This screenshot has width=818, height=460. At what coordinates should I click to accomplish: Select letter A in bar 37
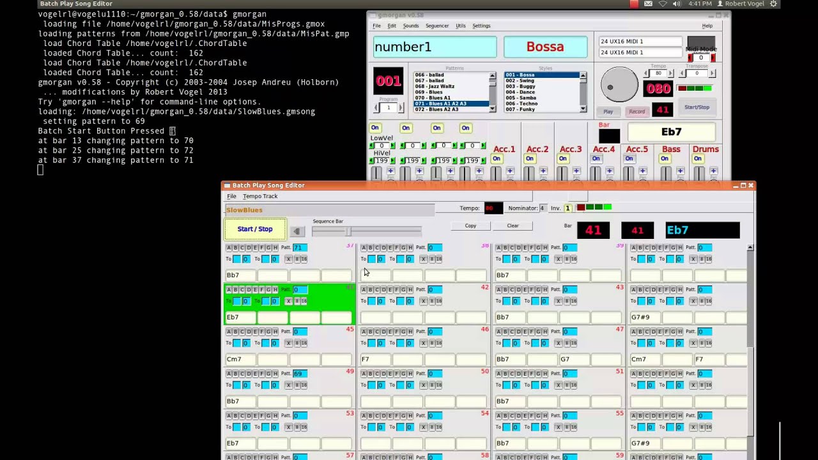229,247
